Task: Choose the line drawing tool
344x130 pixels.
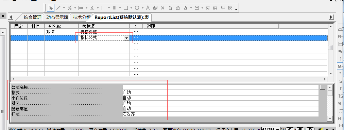Action: [58, 8]
